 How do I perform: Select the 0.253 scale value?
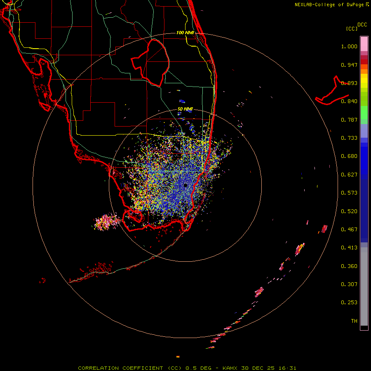pyautogui.click(x=349, y=303)
